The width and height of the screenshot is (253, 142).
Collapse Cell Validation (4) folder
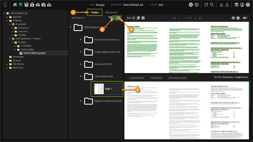[81, 76]
